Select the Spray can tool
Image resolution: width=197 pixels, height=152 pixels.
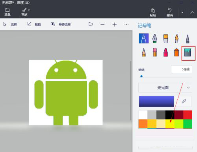pos(177,52)
